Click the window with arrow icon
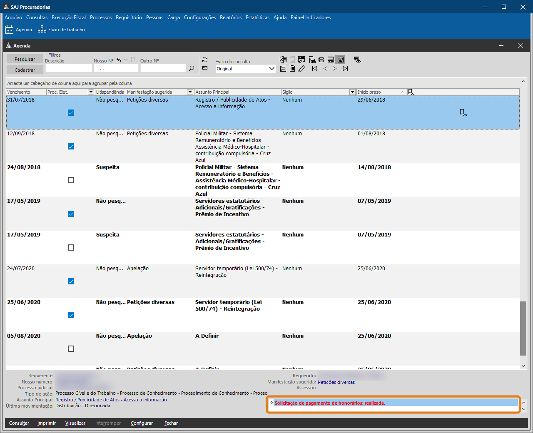This screenshot has width=533, height=433. click(302, 60)
